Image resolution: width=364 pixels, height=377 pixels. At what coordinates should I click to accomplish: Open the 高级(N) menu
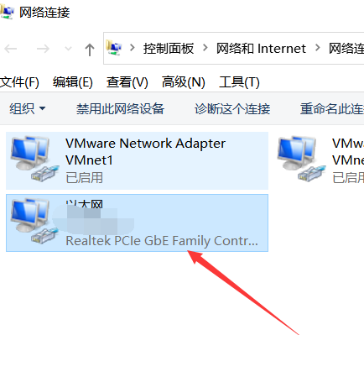pyautogui.click(x=184, y=82)
